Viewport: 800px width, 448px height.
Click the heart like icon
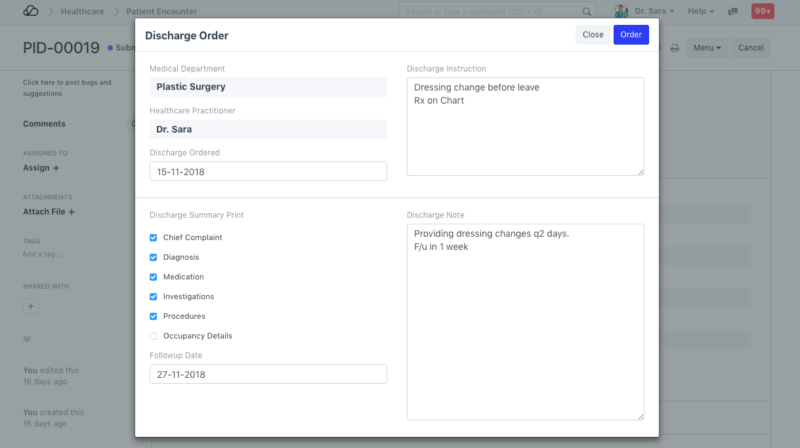point(27,339)
